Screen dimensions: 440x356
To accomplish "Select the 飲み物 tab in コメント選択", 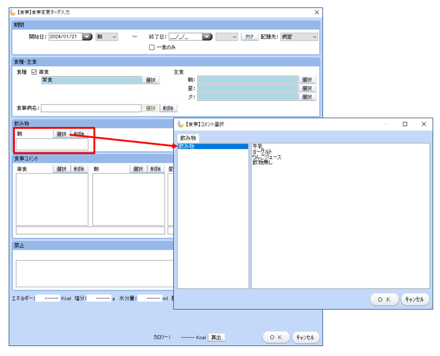I will (188, 138).
